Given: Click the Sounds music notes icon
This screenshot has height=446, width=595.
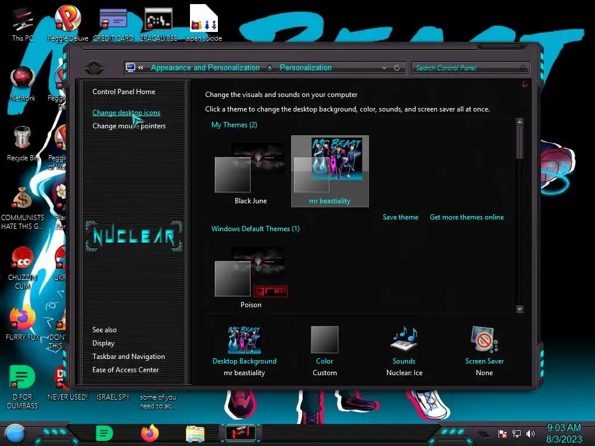Looking at the screenshot, I should click(404, 339).
